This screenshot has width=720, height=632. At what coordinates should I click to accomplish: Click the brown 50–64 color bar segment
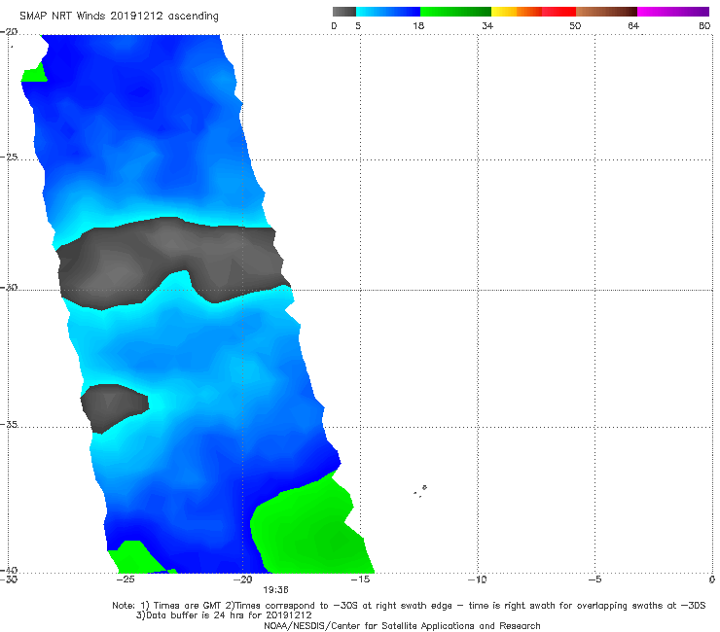(606, 12)
